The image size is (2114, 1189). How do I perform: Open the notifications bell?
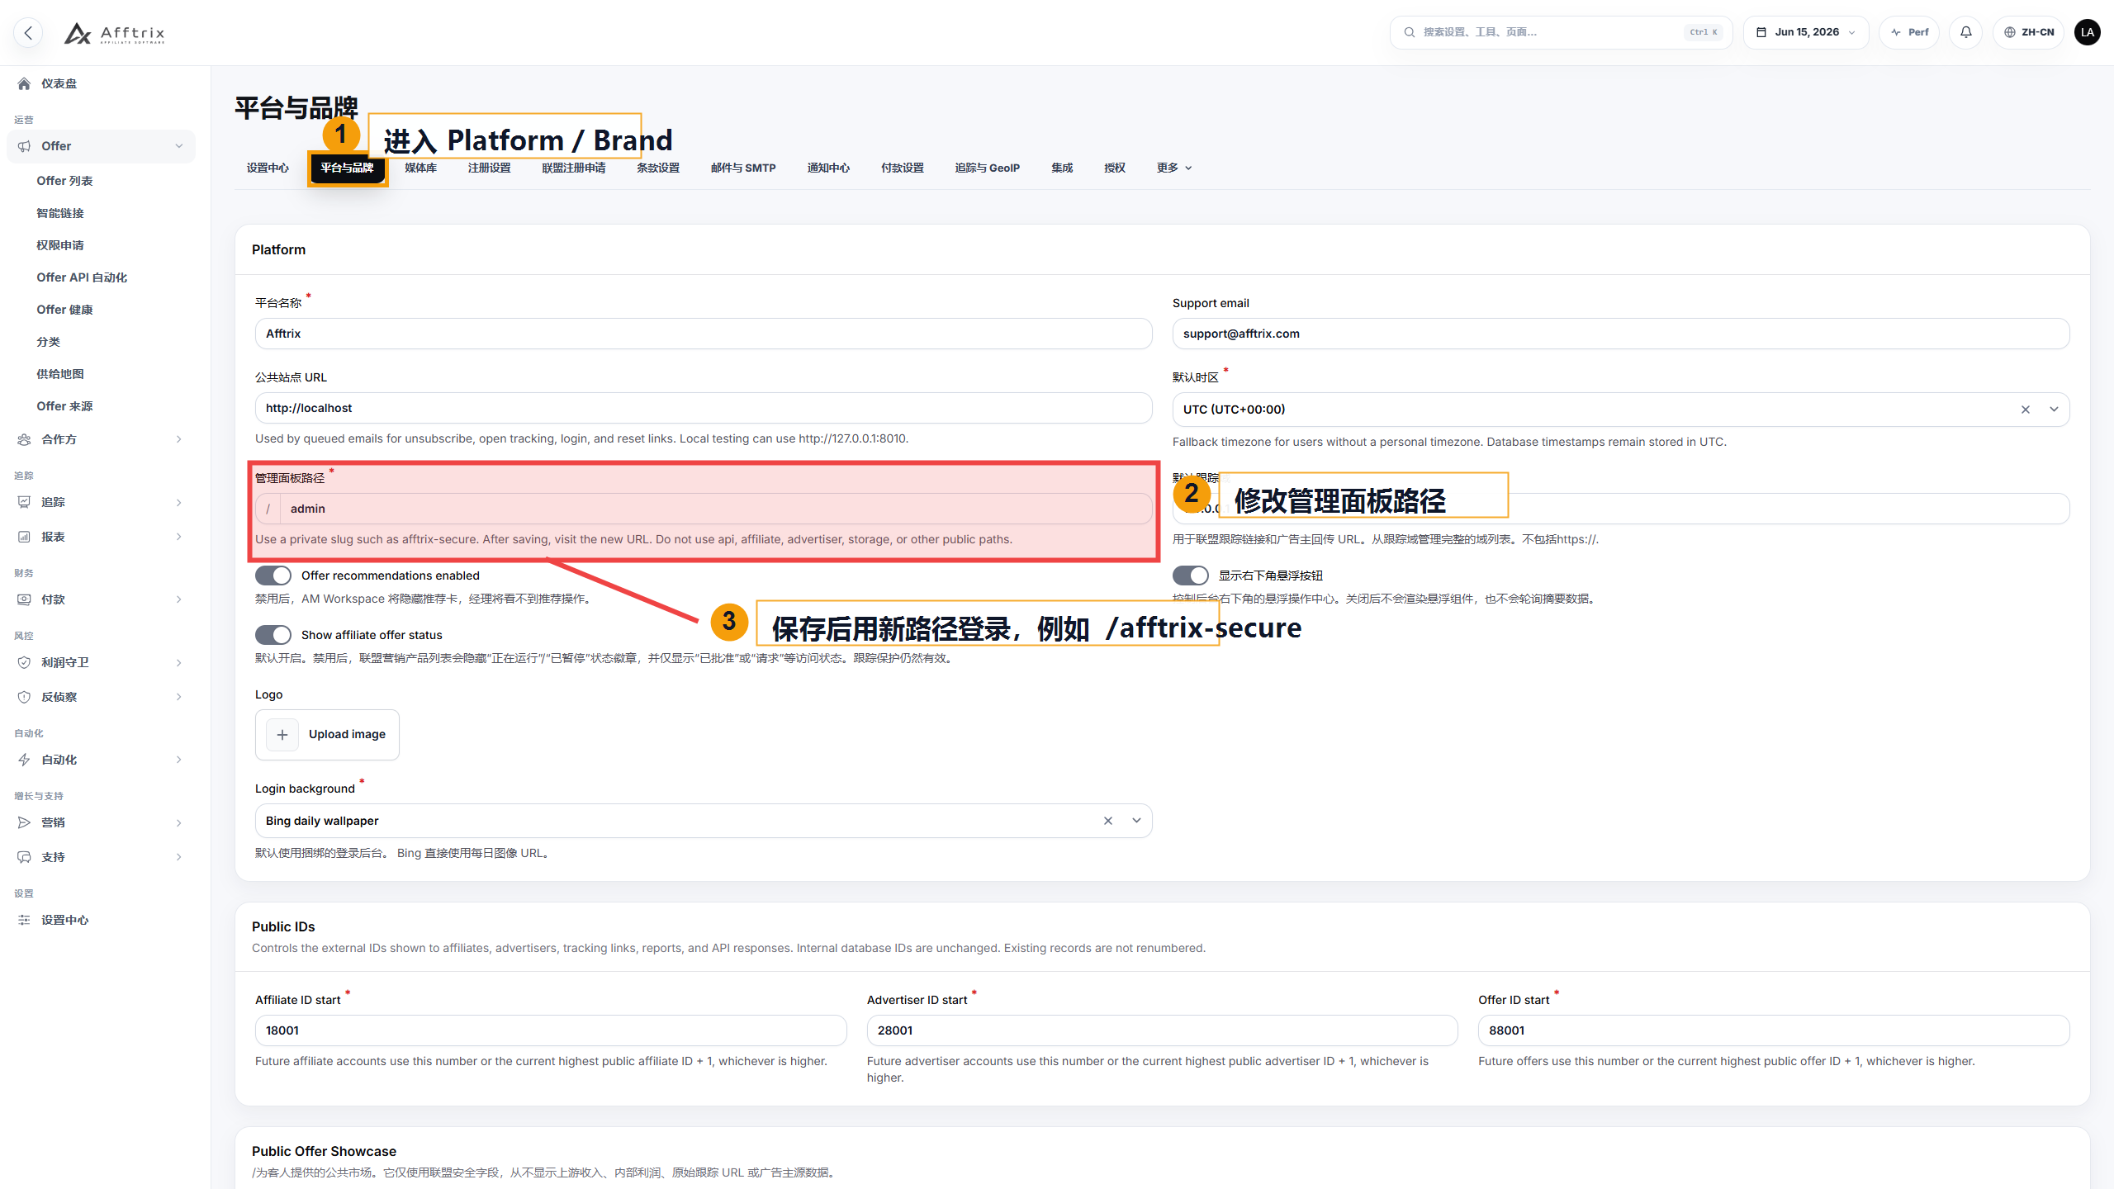click(x=1965, y=32)
